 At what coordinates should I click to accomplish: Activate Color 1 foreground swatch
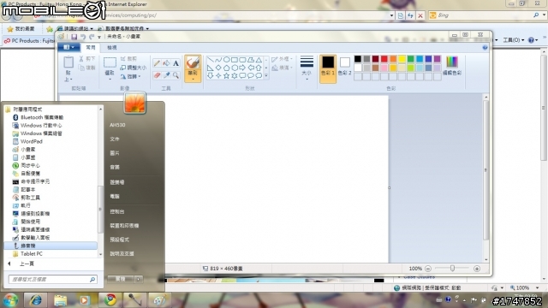pos(328,68)
